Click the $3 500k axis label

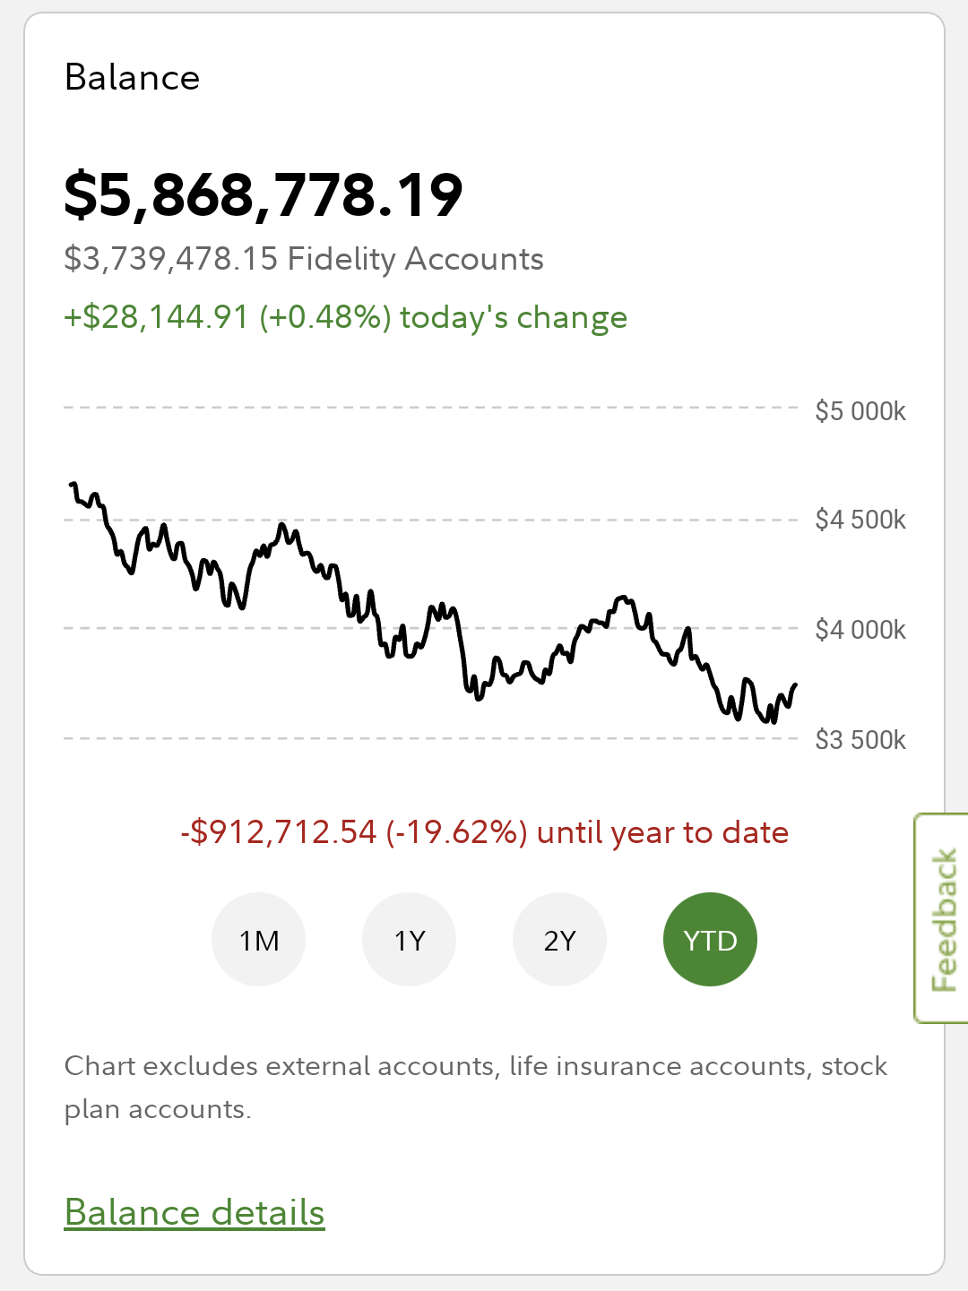point(860,740)
